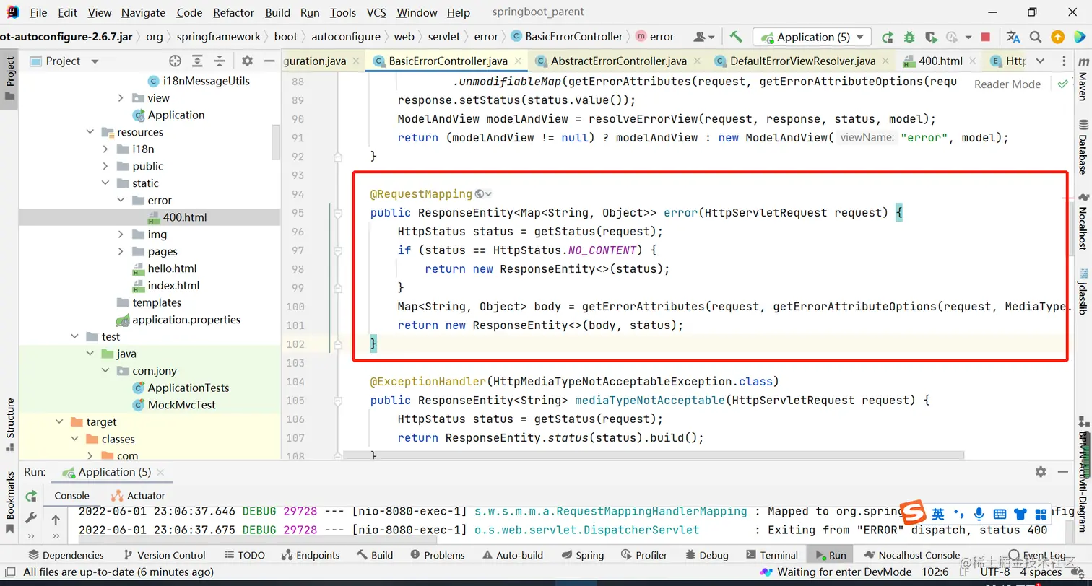Collapse the resources folder in Project tree
The width and height of the screenshot is (1092, 586).
90,132
